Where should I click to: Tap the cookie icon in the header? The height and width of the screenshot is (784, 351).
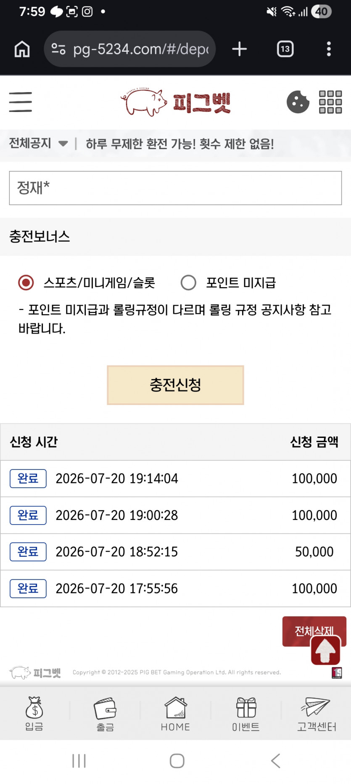coord(298,102)
